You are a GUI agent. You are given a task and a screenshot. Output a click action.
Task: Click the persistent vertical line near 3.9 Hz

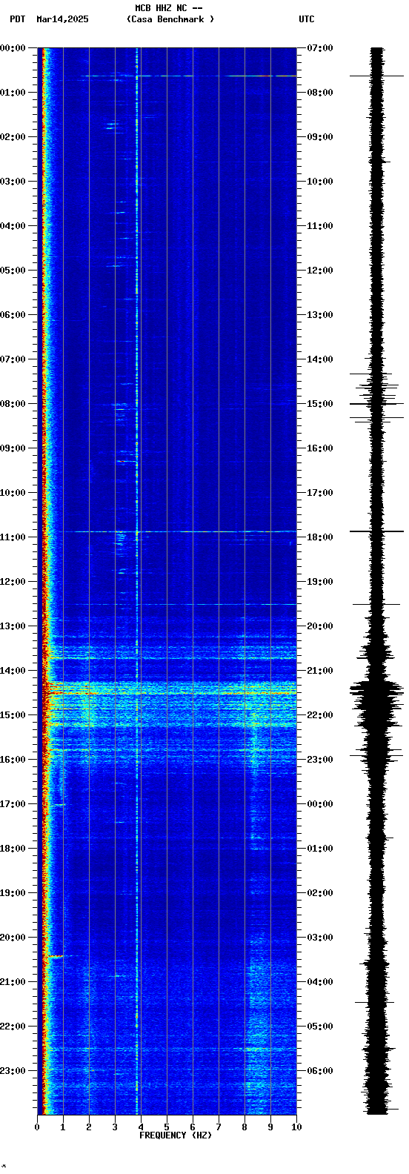(137, 581)
